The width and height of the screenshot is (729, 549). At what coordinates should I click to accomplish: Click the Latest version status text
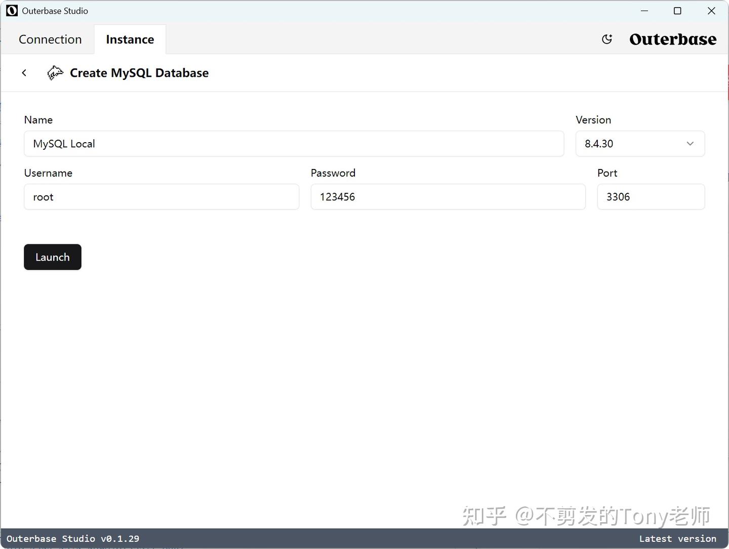[x=678, y=539]
